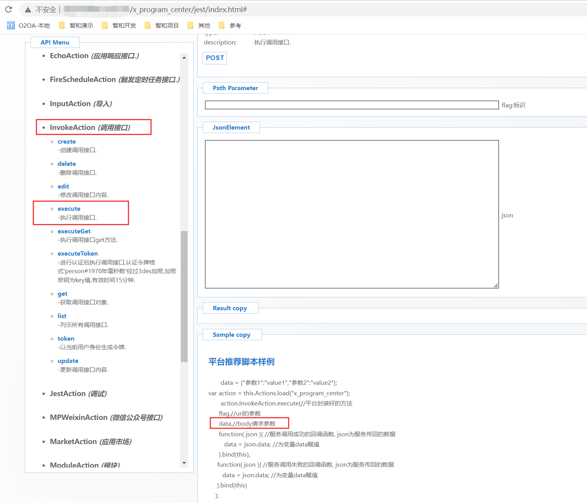Click the sample line flag,//uri的参数
Screen dimensions: 587x503
[x=240, y=414]
